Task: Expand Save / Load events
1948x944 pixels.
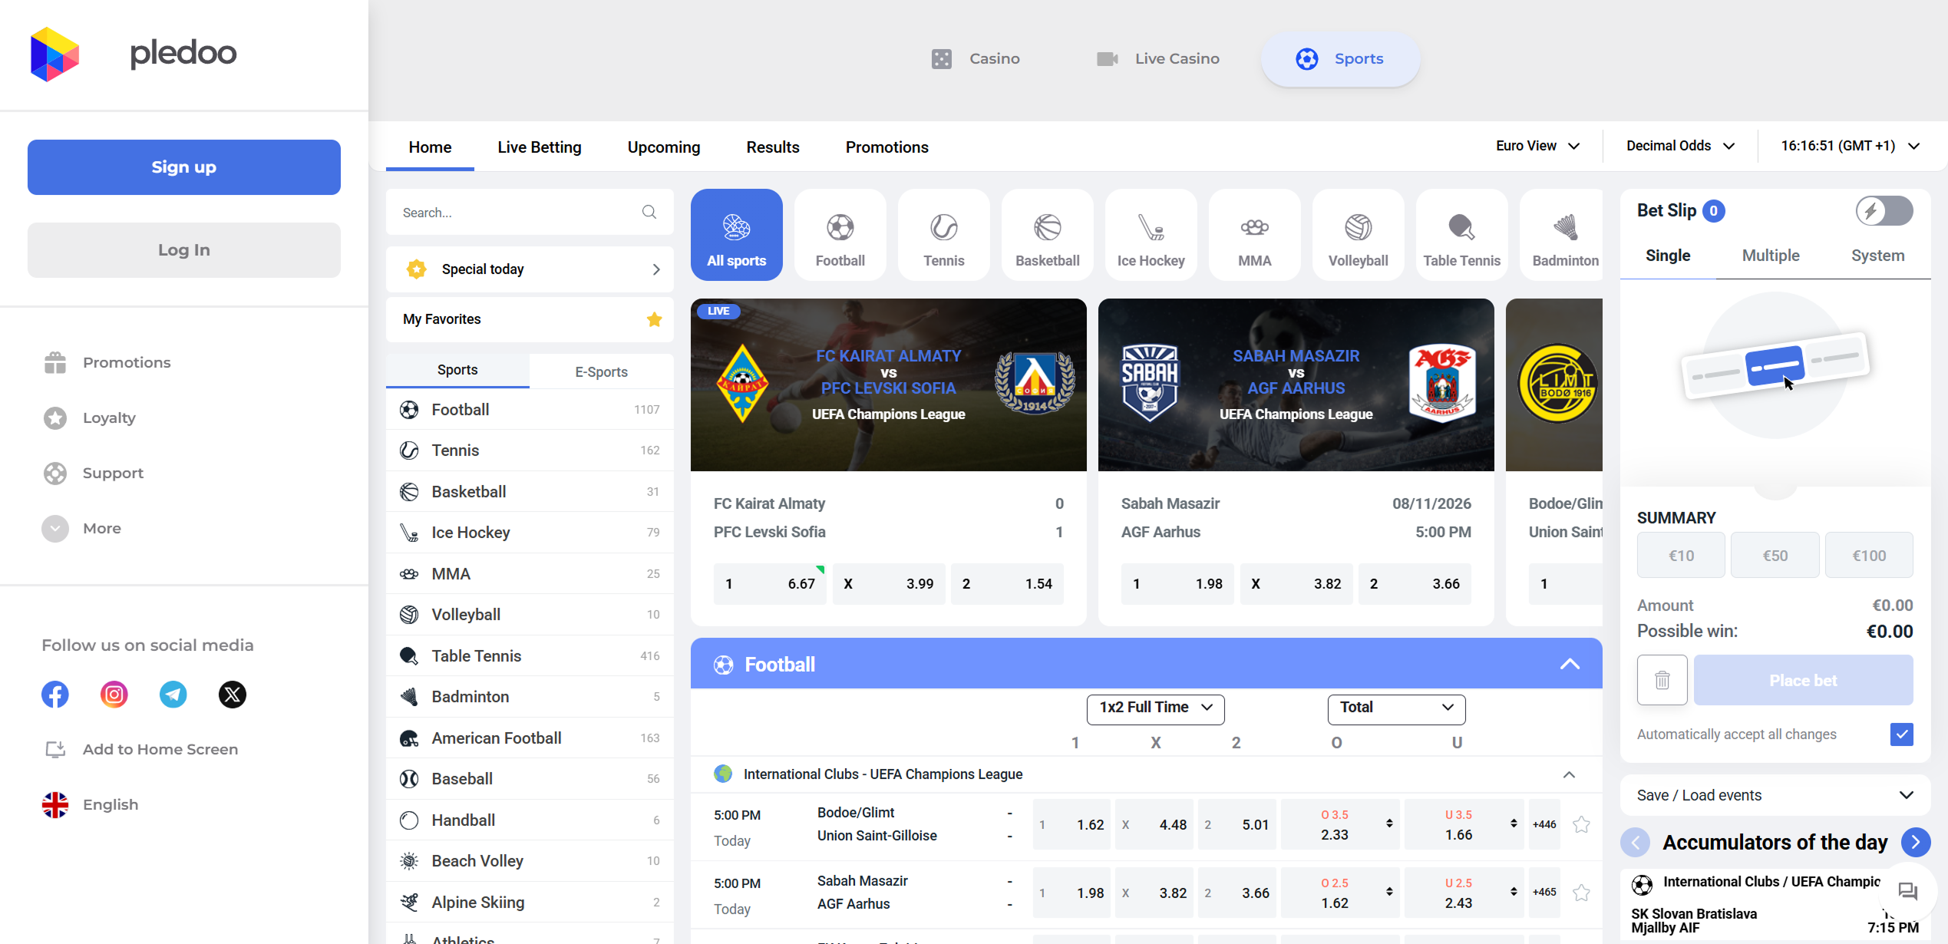Action: 1775,795
